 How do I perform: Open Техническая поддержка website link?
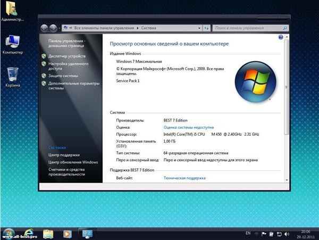184,178
